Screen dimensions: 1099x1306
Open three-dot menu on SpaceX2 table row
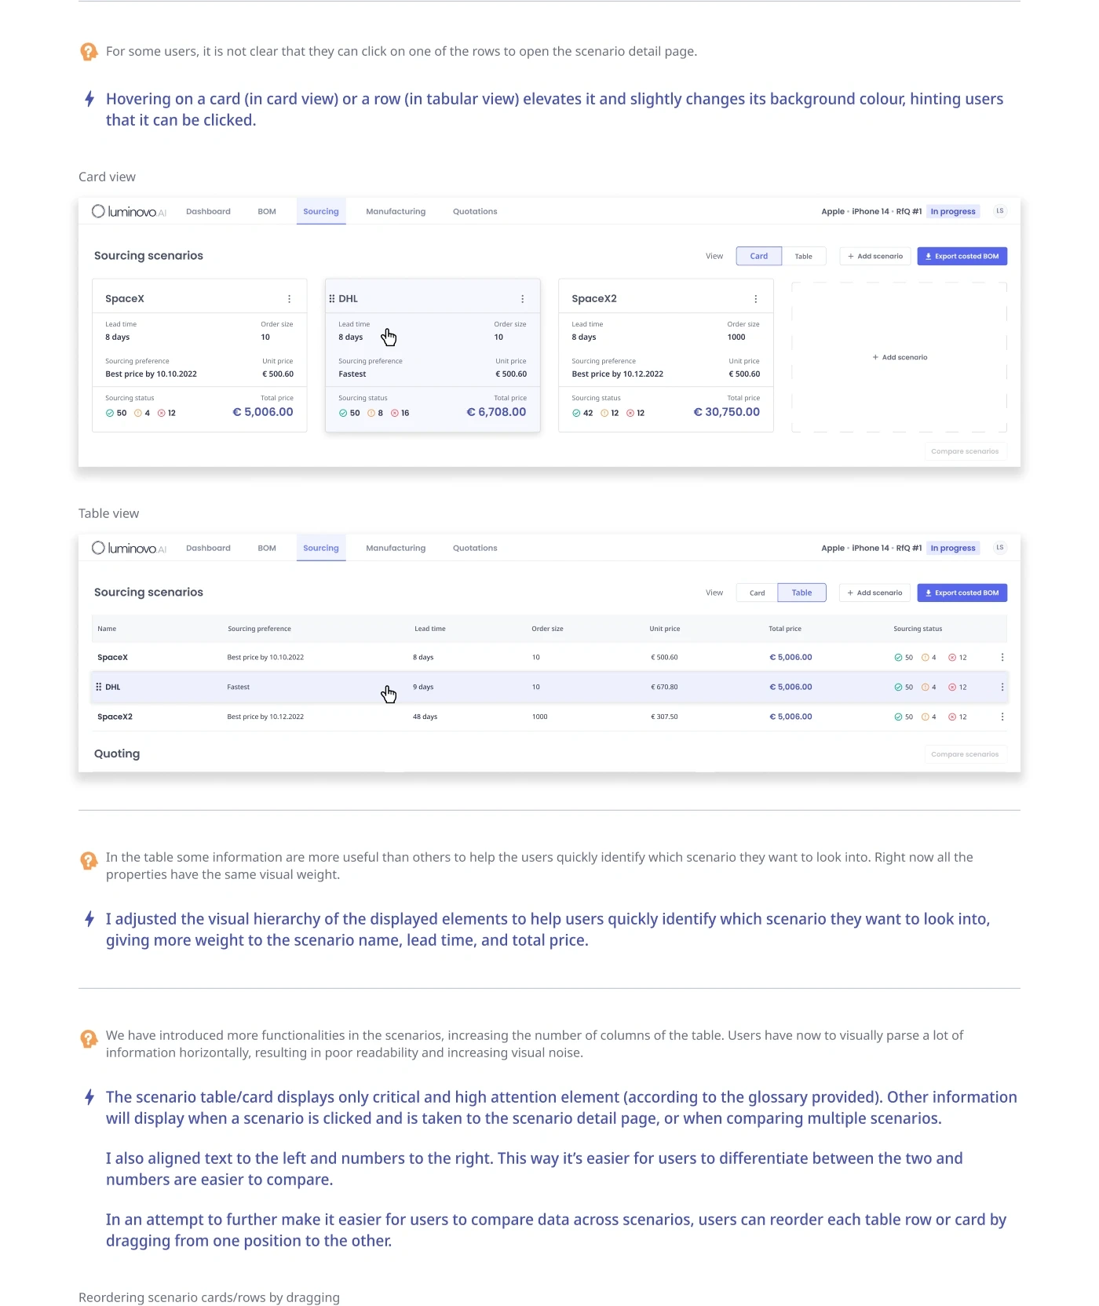click(1002, 717)
